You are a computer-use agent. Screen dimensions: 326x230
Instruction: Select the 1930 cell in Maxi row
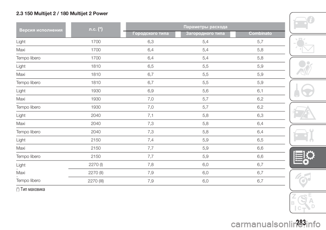(x=96, y=99)
